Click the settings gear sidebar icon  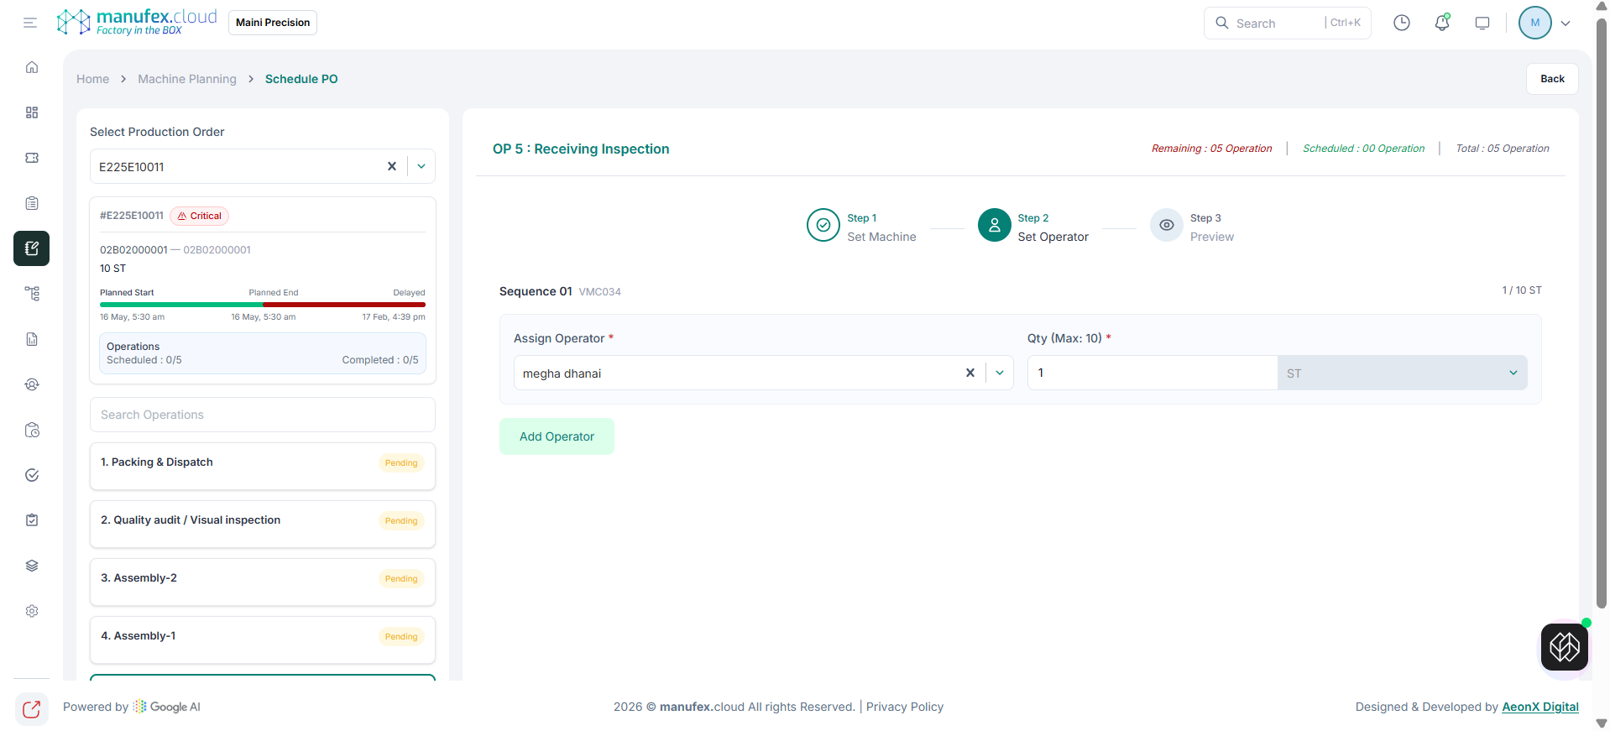click(x=32, y=611)
